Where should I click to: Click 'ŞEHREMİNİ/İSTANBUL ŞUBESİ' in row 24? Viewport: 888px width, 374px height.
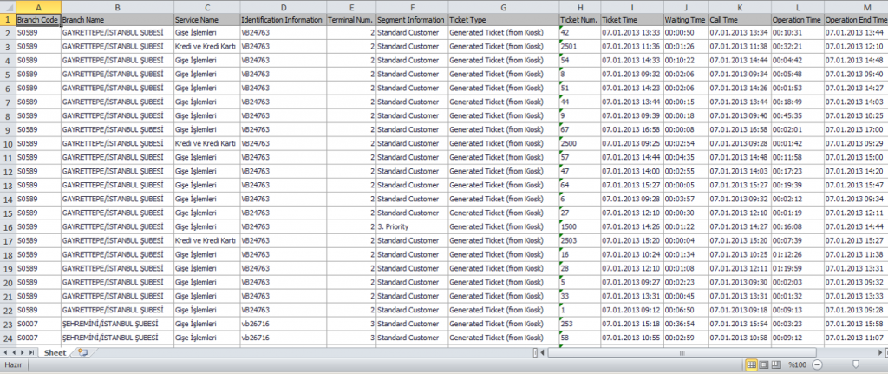pos(117,338)
